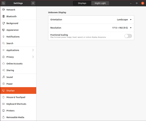Viewport: 146px width, 121px height.
Task: Select the Sharing label
Action: pos(10,70)
